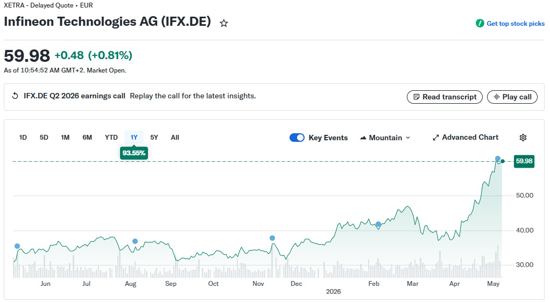Toggle the Key Events switch off
Screen dimensions: 550x302
[x=297, y=138]
